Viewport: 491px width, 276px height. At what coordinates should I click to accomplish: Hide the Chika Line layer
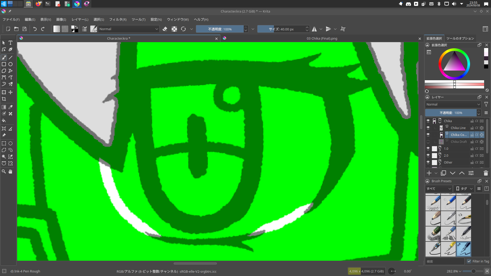(428, 128)
